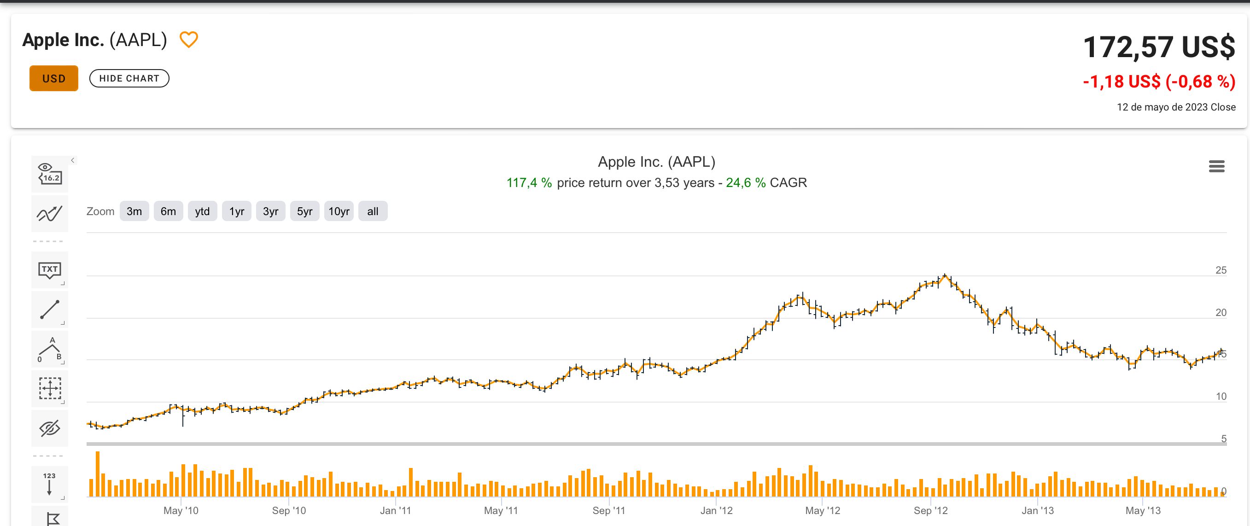Set chart zoom to 3m

[134, 211]
